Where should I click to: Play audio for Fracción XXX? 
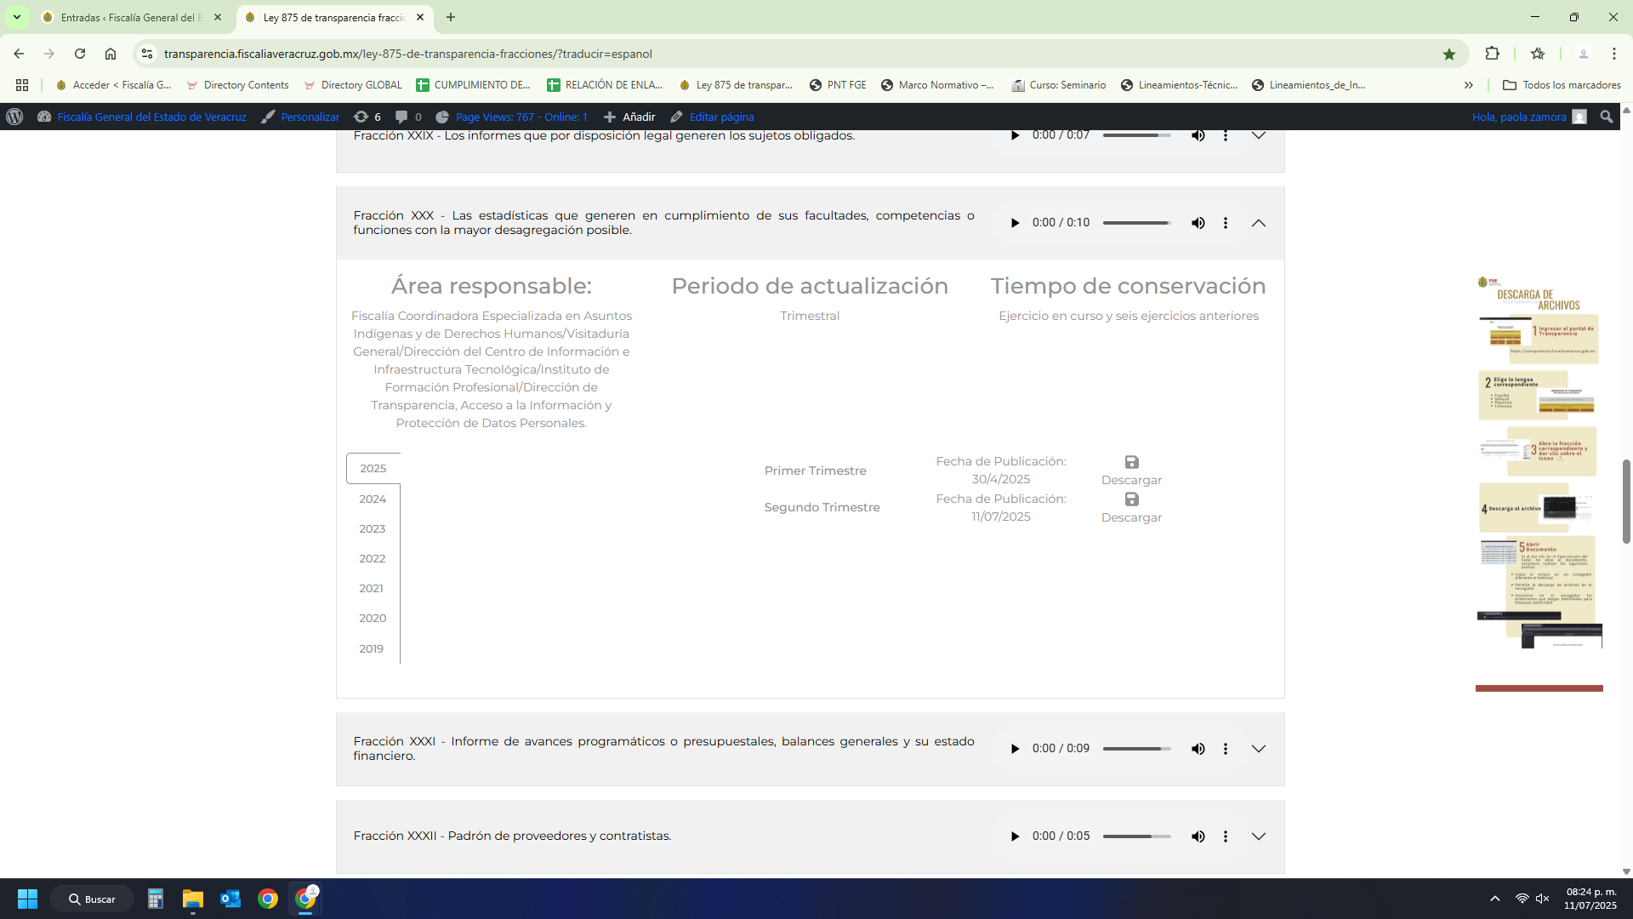click(x=1015, y=223)
